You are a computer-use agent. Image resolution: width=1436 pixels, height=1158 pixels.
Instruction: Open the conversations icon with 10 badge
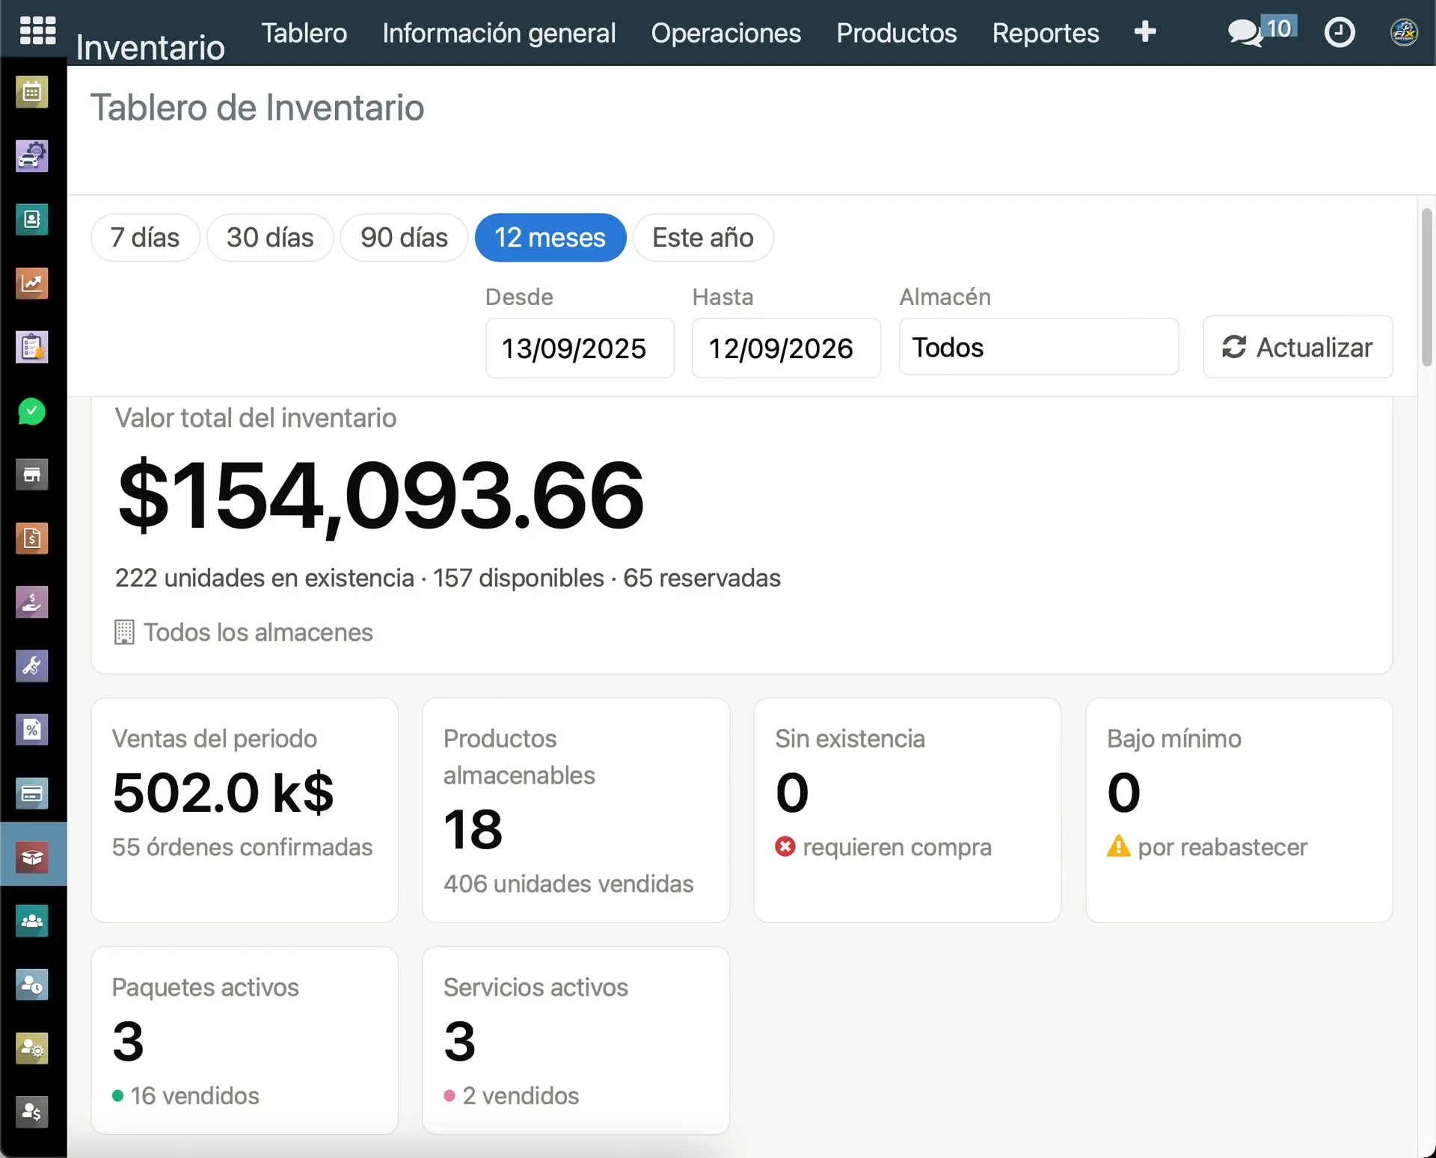[x=1262, y=31]
